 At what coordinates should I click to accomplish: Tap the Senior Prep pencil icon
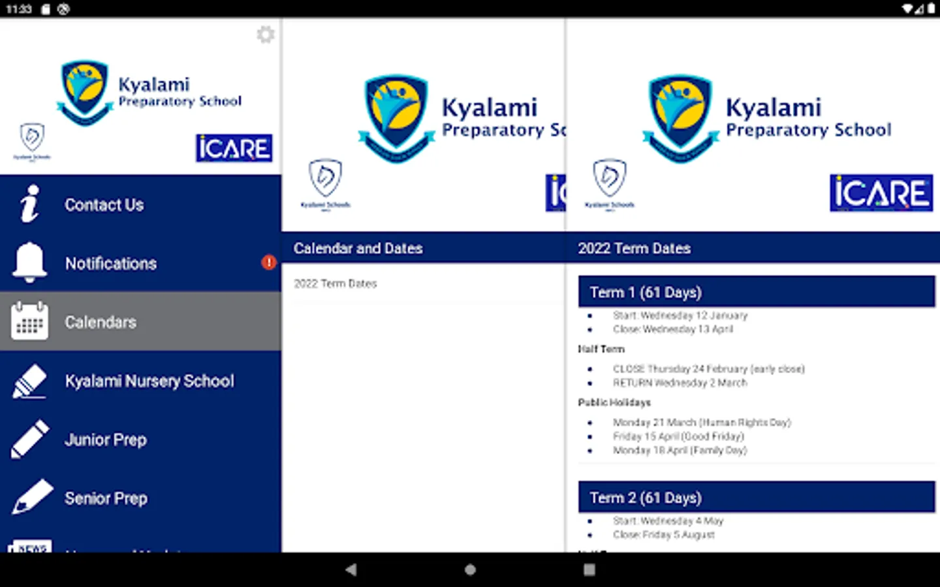[x=31, y=497]
